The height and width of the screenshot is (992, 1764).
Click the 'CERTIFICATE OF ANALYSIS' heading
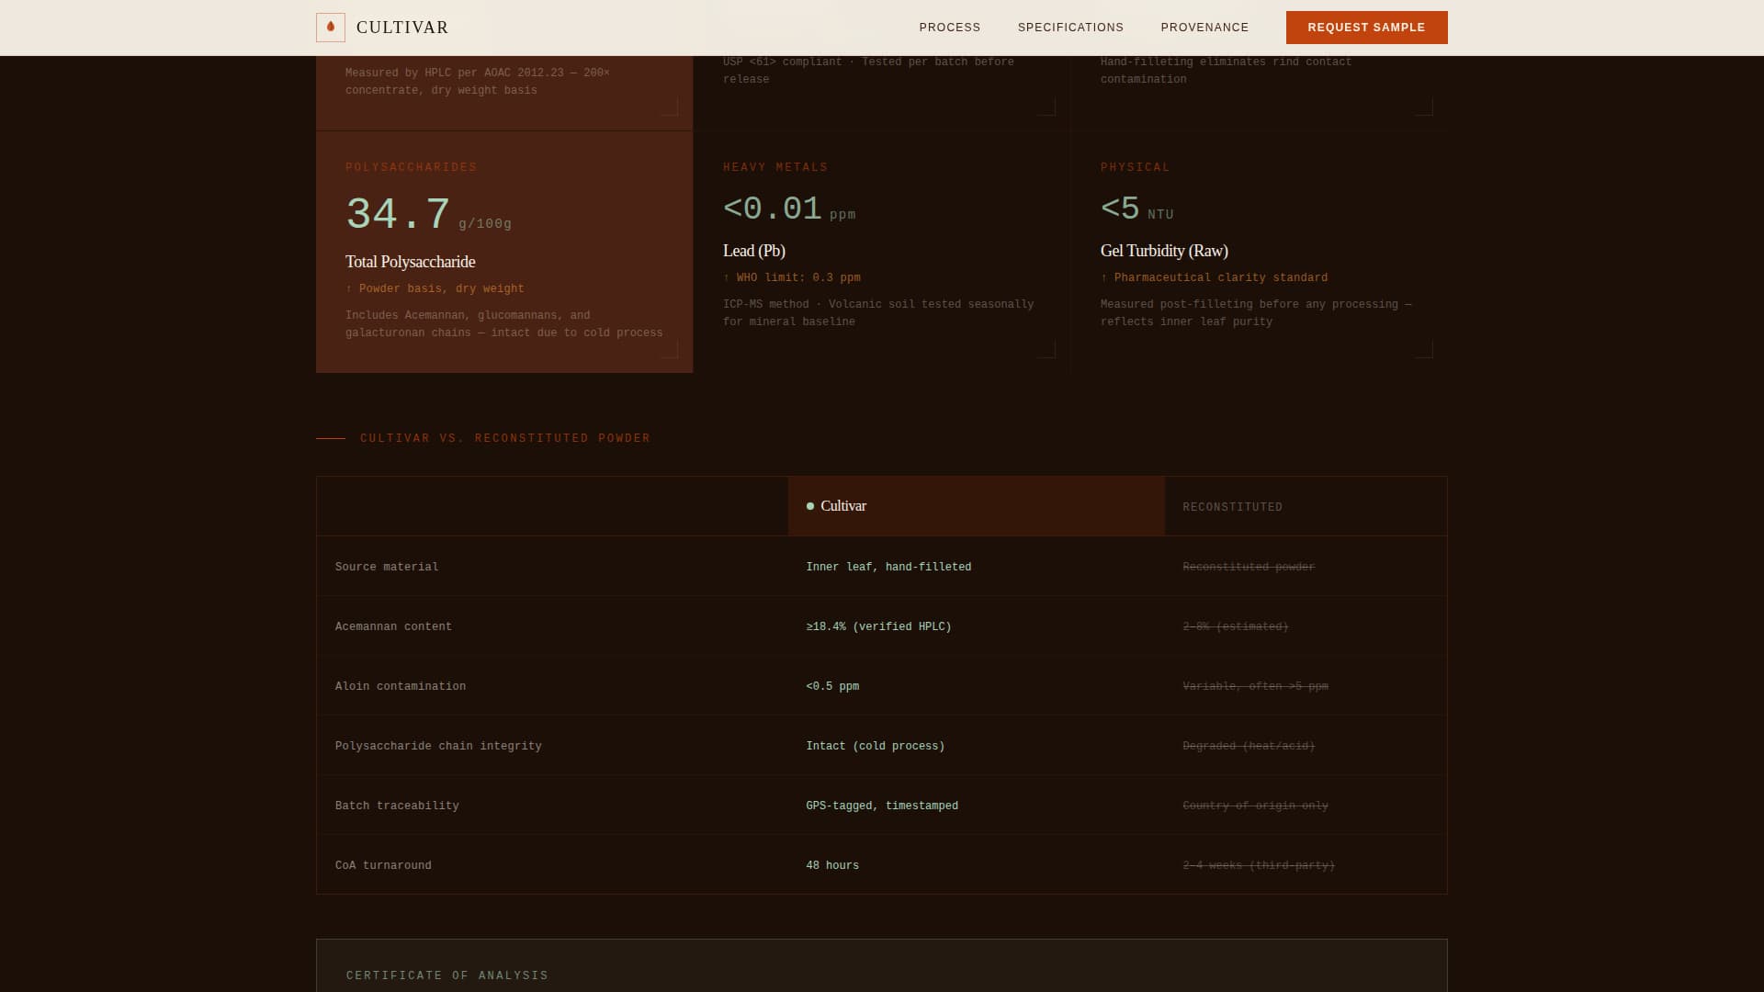[x=447, y=975]
